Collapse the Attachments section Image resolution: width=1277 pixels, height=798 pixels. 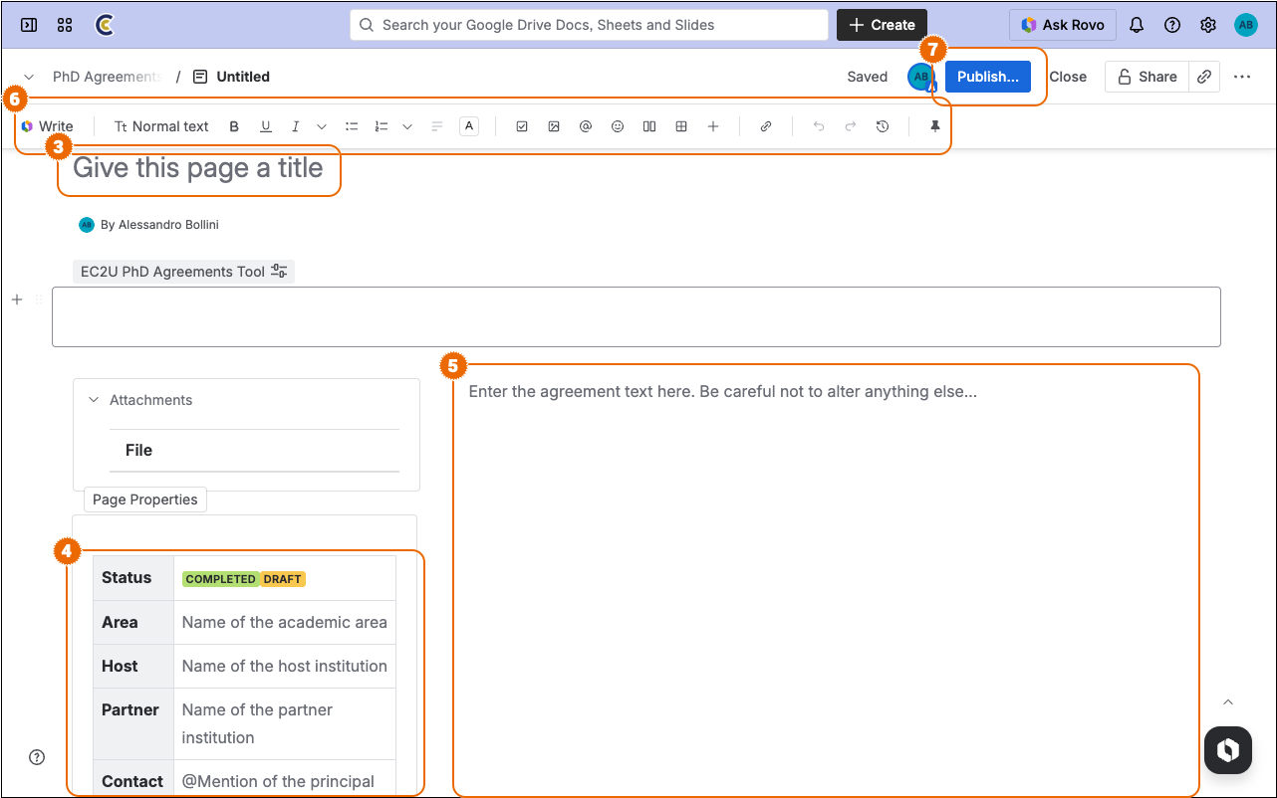[95, 400]
